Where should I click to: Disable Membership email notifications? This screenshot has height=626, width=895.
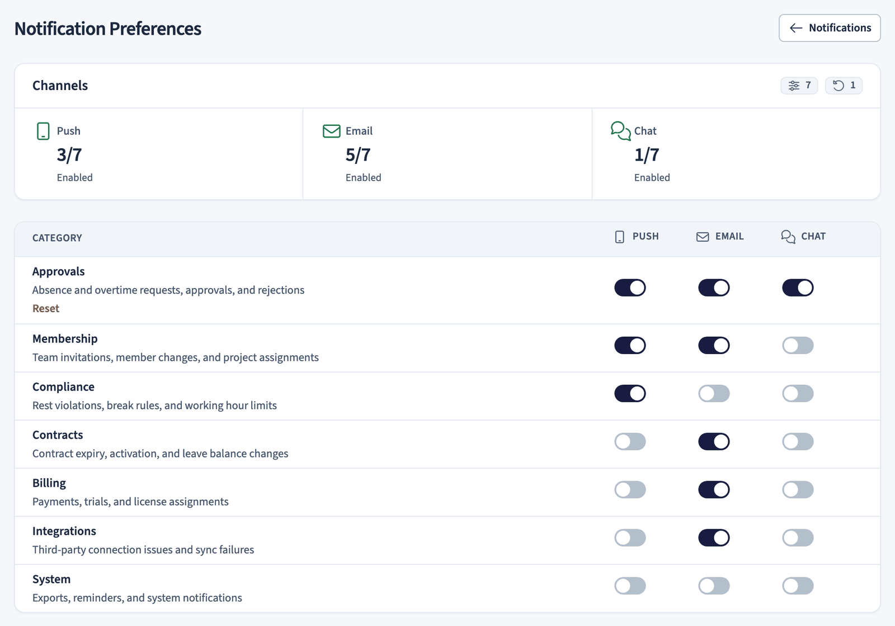(714, 345)
